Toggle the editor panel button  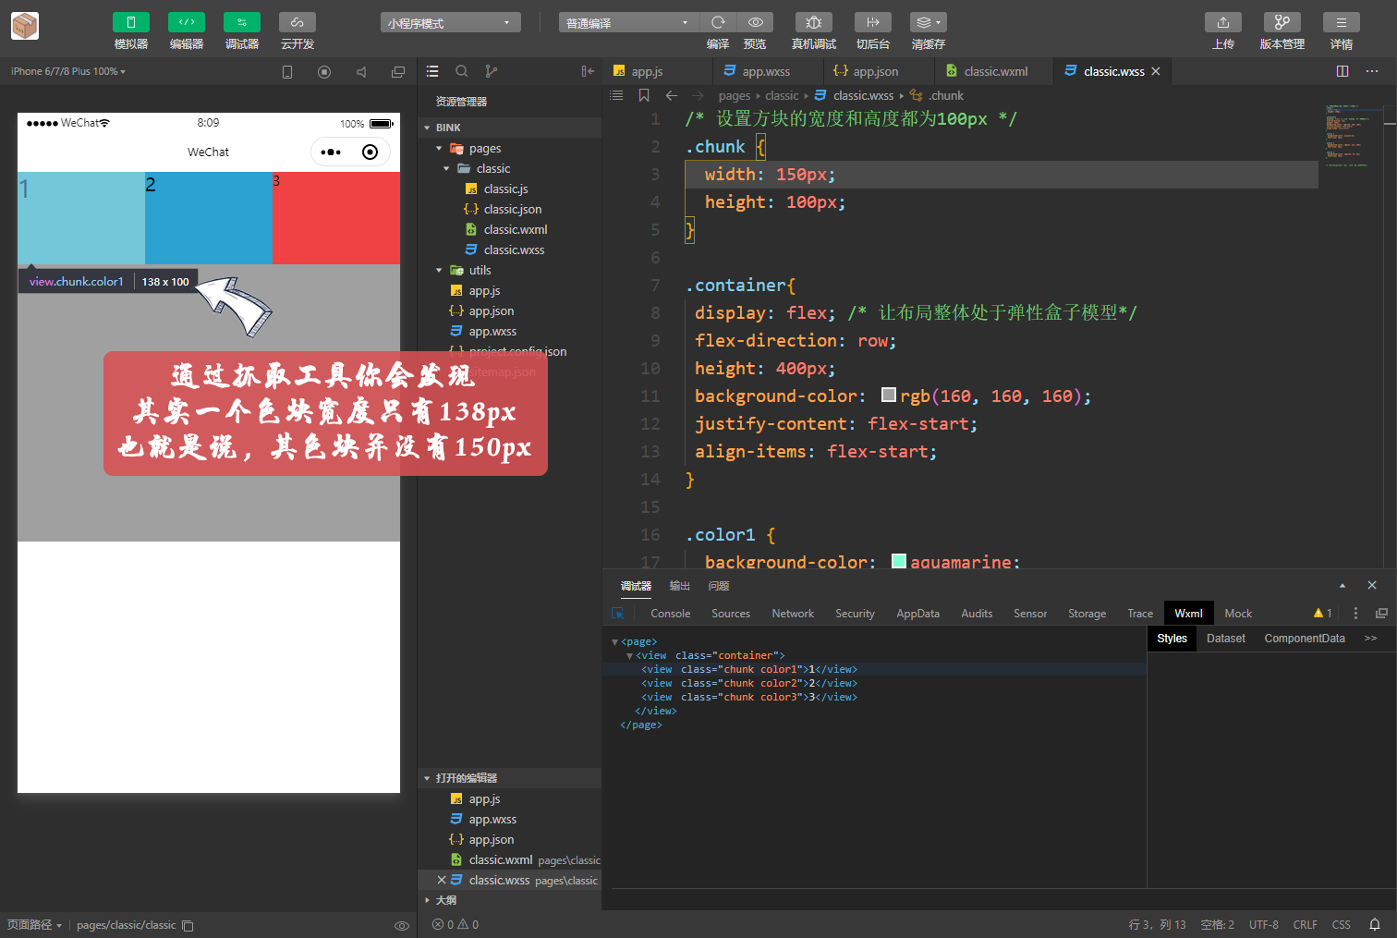(x=187, y=22)
